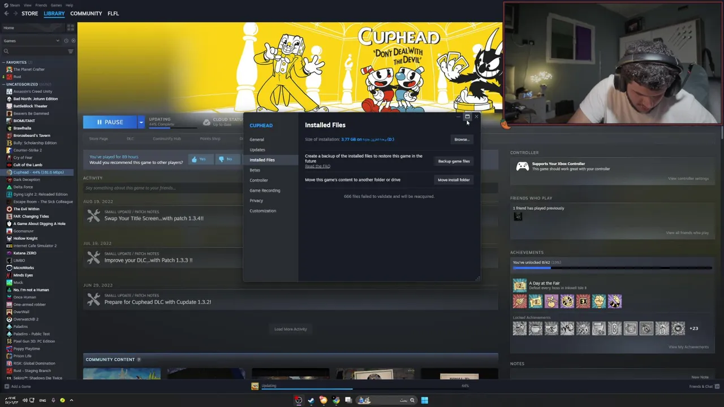The image size is (724, 407).
Task: Open the advanced filters icon beside the search box
Action: coord(71,51)
